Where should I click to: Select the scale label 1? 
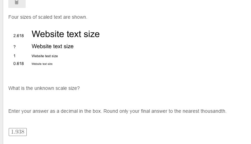tap(14, 56)
